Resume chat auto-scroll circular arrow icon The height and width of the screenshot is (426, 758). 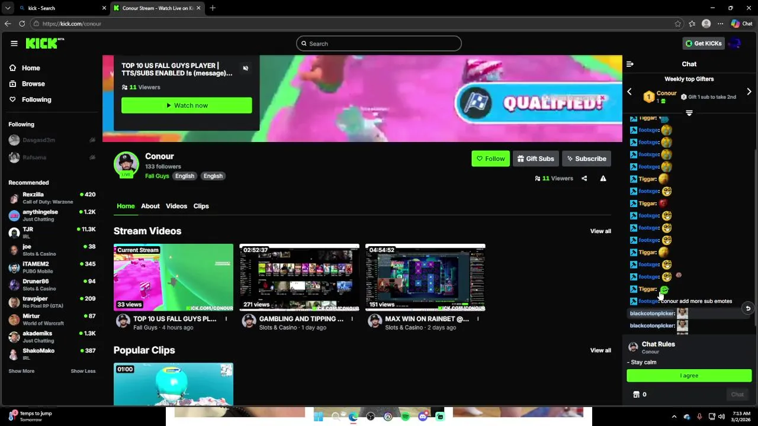[x=748, y=308]
